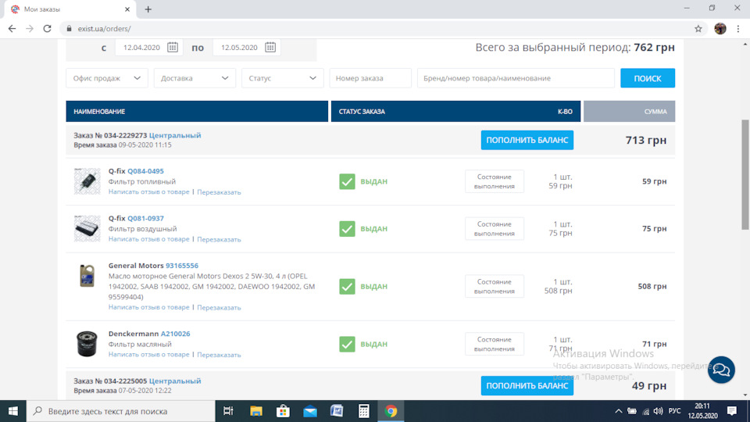The width and height of the screenshot is (750, 422).
Task: Open the start date calendar picker
Action: pyautogui.click(x=173, y=48)
